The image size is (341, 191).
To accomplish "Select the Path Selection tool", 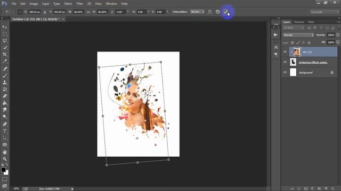I will point(5,138).
